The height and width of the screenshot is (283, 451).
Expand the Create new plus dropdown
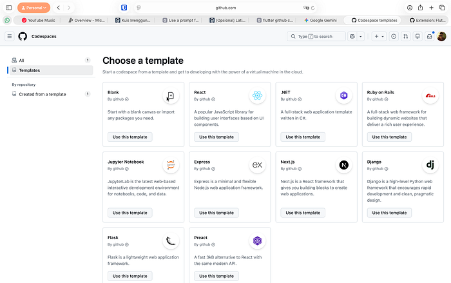point(379,37)
